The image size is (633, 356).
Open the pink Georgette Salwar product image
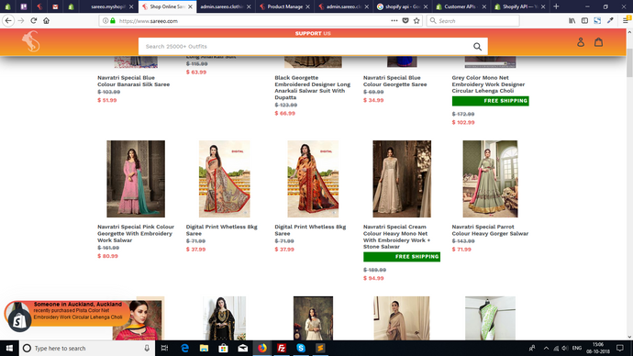click(x=136, y=179)
